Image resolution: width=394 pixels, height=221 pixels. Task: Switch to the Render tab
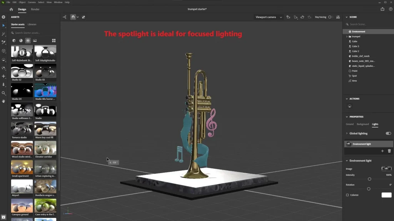point(35,9)
